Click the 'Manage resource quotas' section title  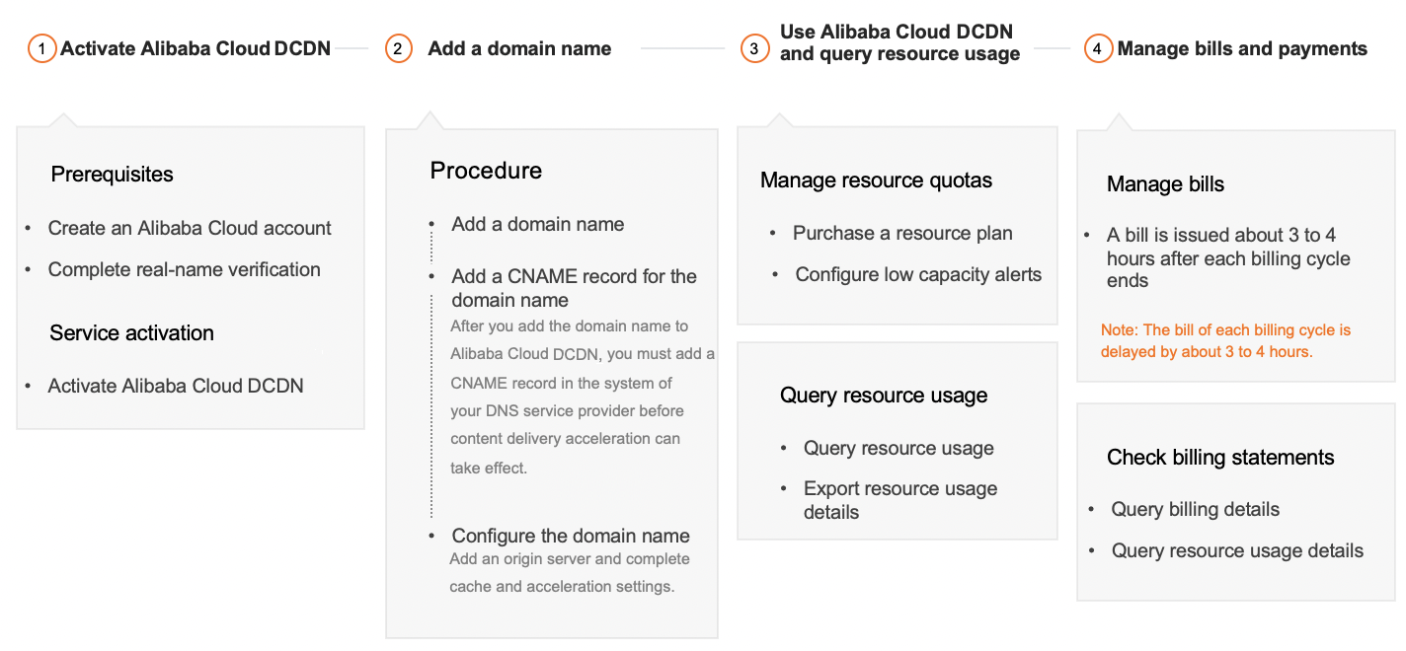coord(876,181)
